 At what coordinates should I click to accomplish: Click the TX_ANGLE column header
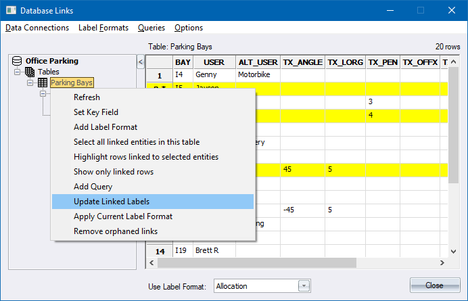302,62
